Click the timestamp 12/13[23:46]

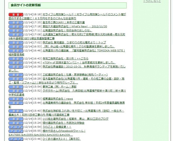(x=33, y=139)
